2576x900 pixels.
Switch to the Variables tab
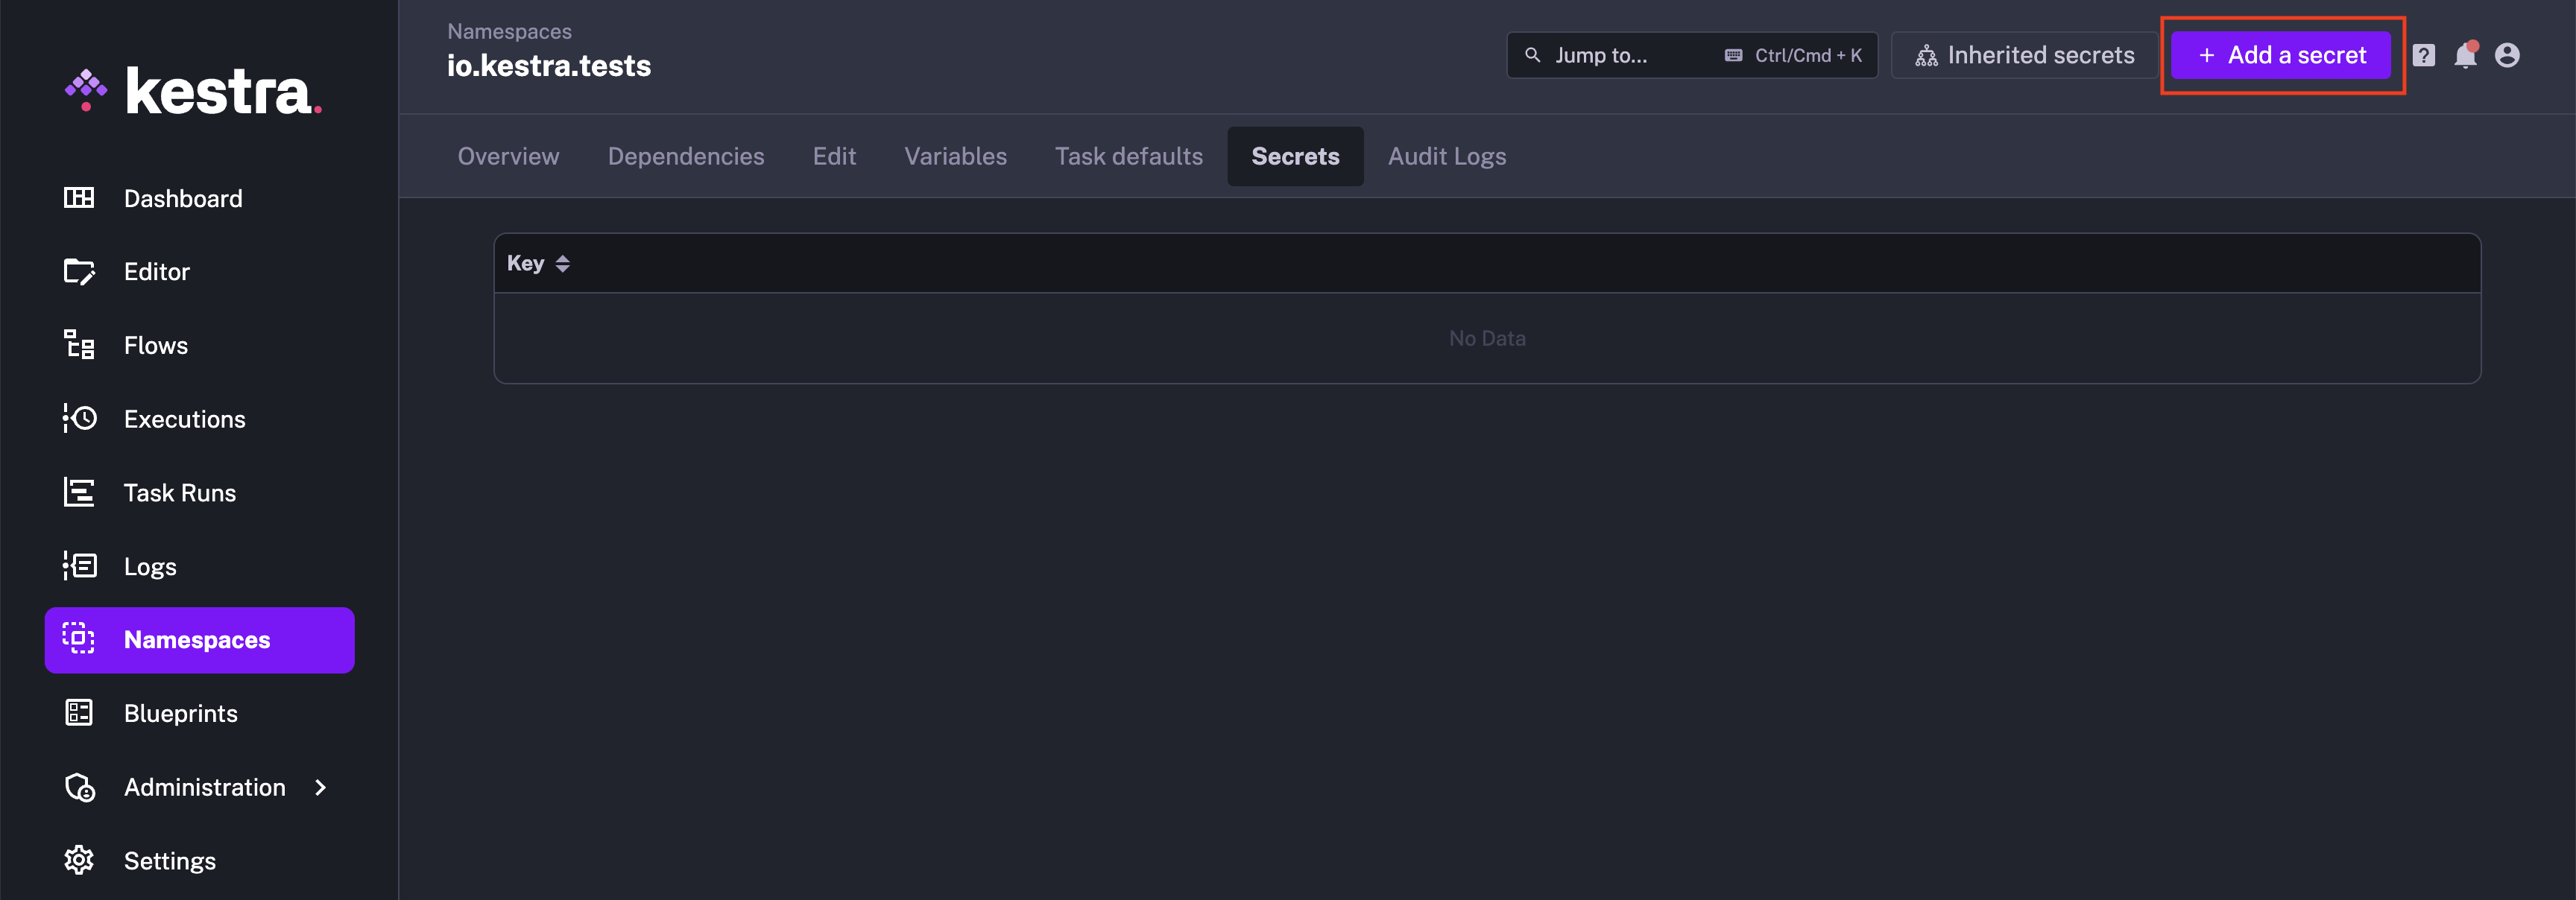point(955,156)
